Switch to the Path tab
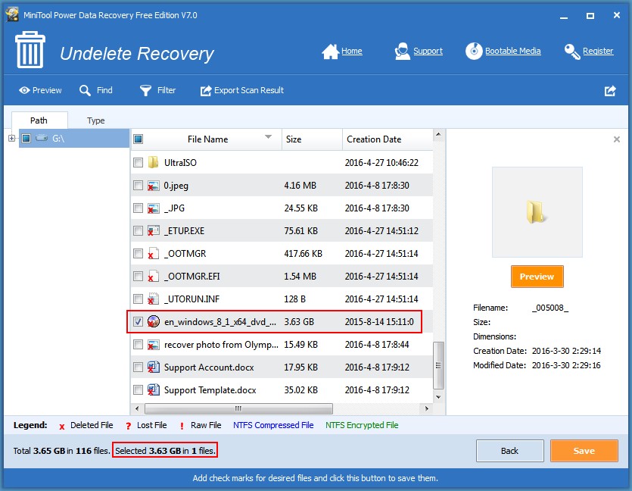This screenshot has height=491, width=632. click(x=39, y=120)
